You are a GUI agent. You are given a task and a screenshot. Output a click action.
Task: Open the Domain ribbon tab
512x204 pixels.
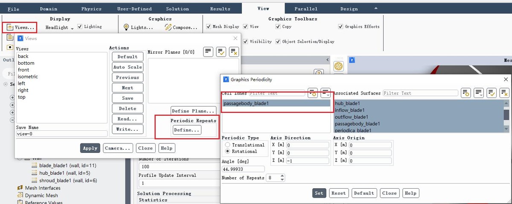pyautogui.click(x=49, y=9)
